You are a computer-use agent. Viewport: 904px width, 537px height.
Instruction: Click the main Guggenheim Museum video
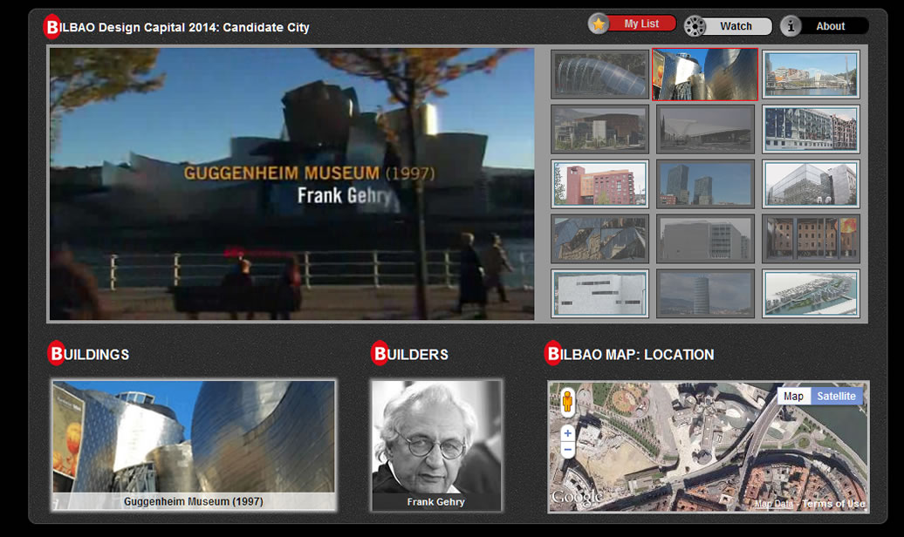[x=291, y=184]
